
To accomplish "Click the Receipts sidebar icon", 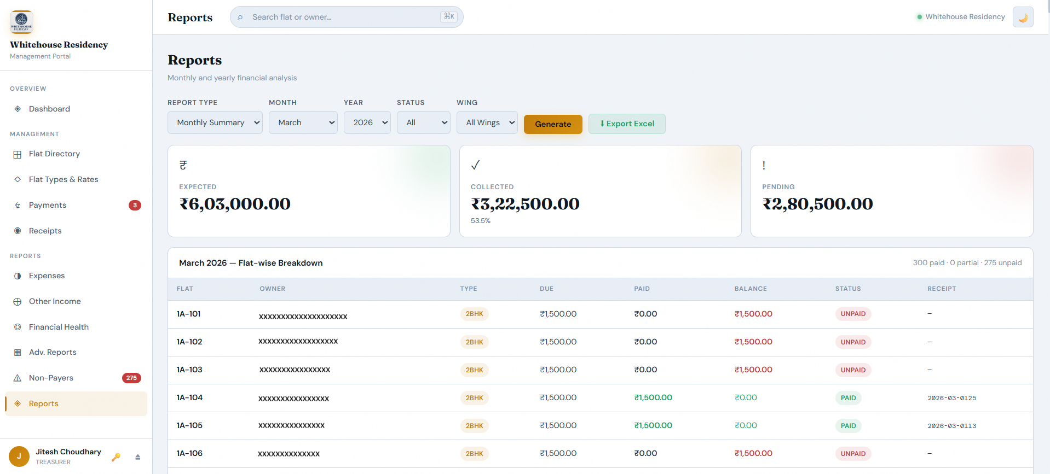I will point(18,231).
